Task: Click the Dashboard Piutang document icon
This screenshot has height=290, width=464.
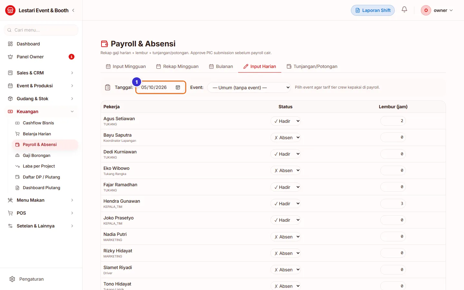Action: (17, 188)
